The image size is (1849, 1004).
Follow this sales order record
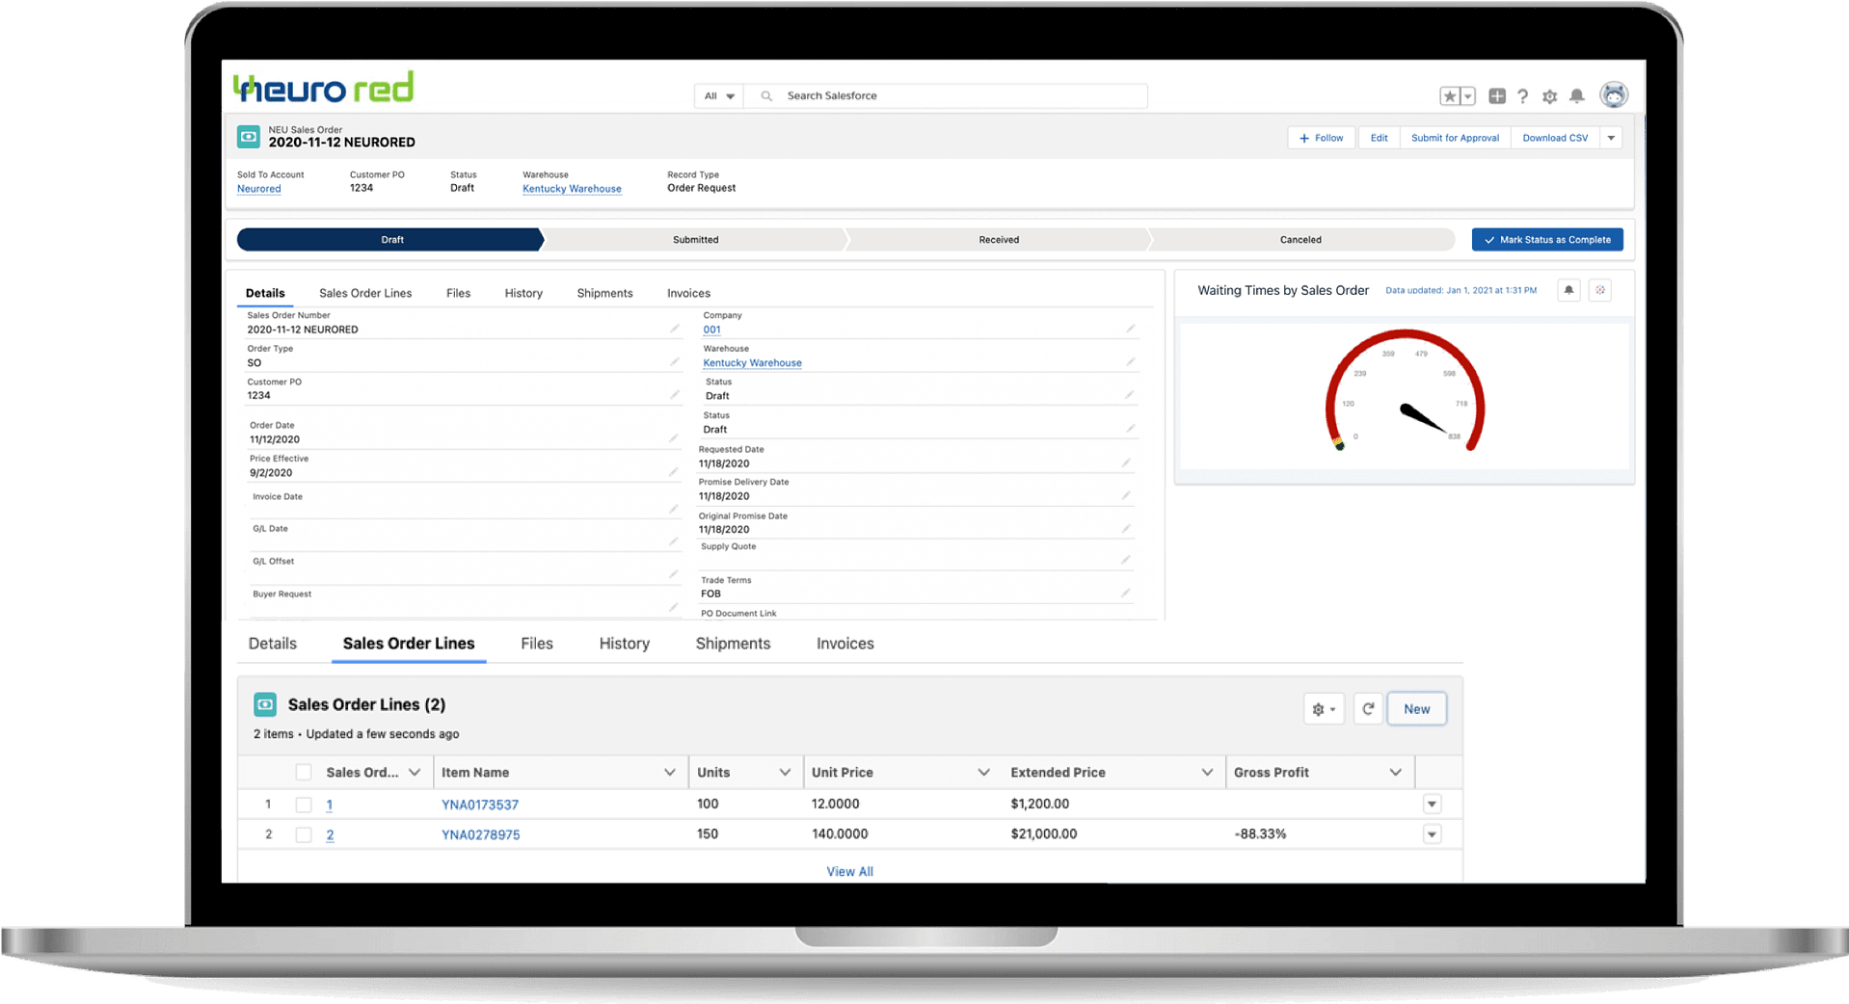[x=1321, y=138]
